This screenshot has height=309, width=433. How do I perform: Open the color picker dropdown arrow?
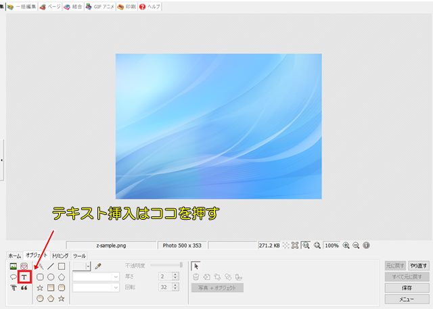click(88, 266)
